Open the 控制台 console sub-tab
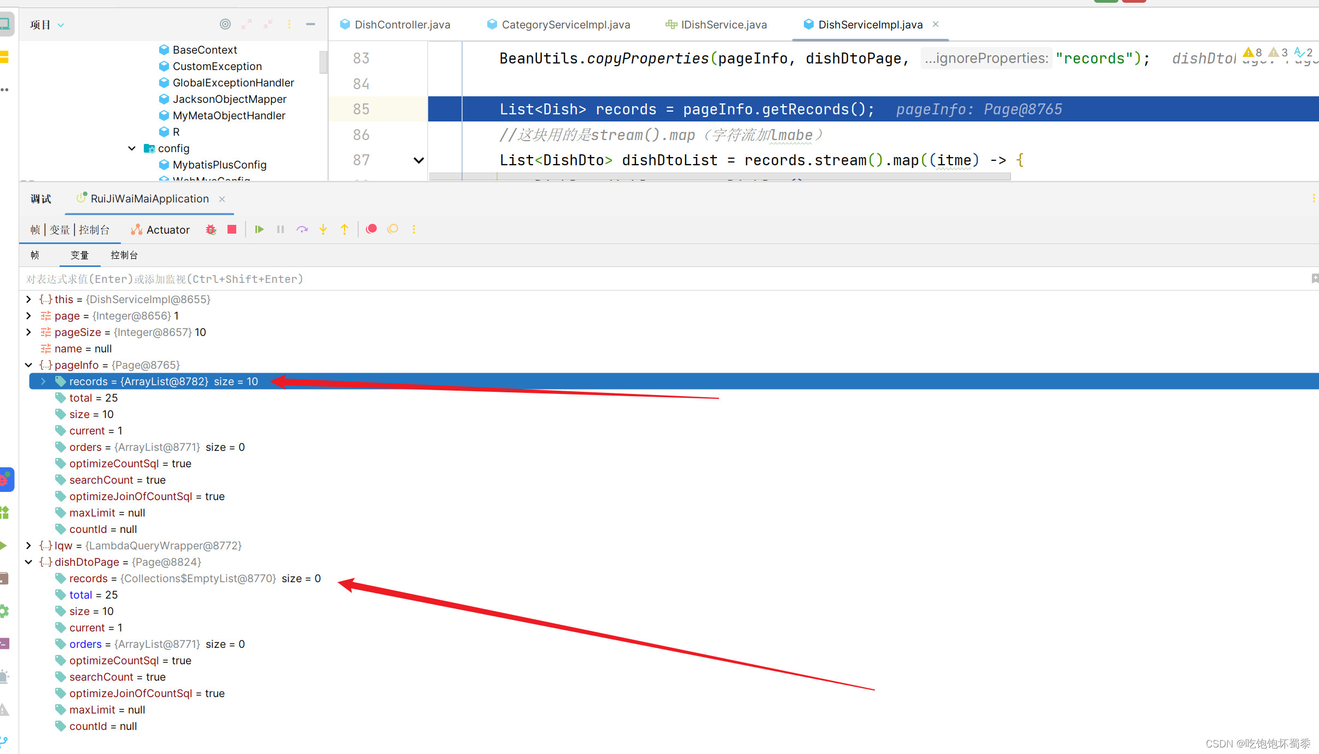This screenshot has width=1319, height=754. (x=124, y=255)
